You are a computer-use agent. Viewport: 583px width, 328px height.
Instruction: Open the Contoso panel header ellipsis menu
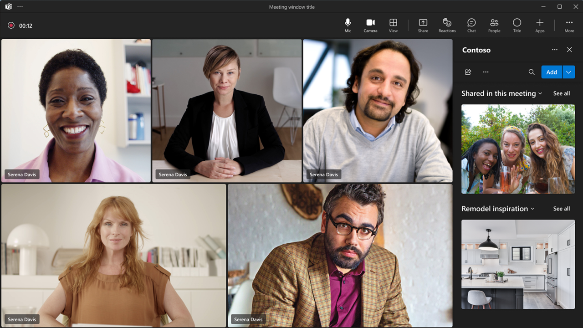pos(554,50)
